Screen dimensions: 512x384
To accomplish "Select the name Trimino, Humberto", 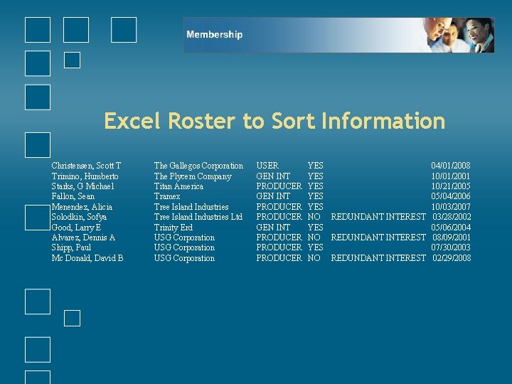I will click(x=85, y=176).
